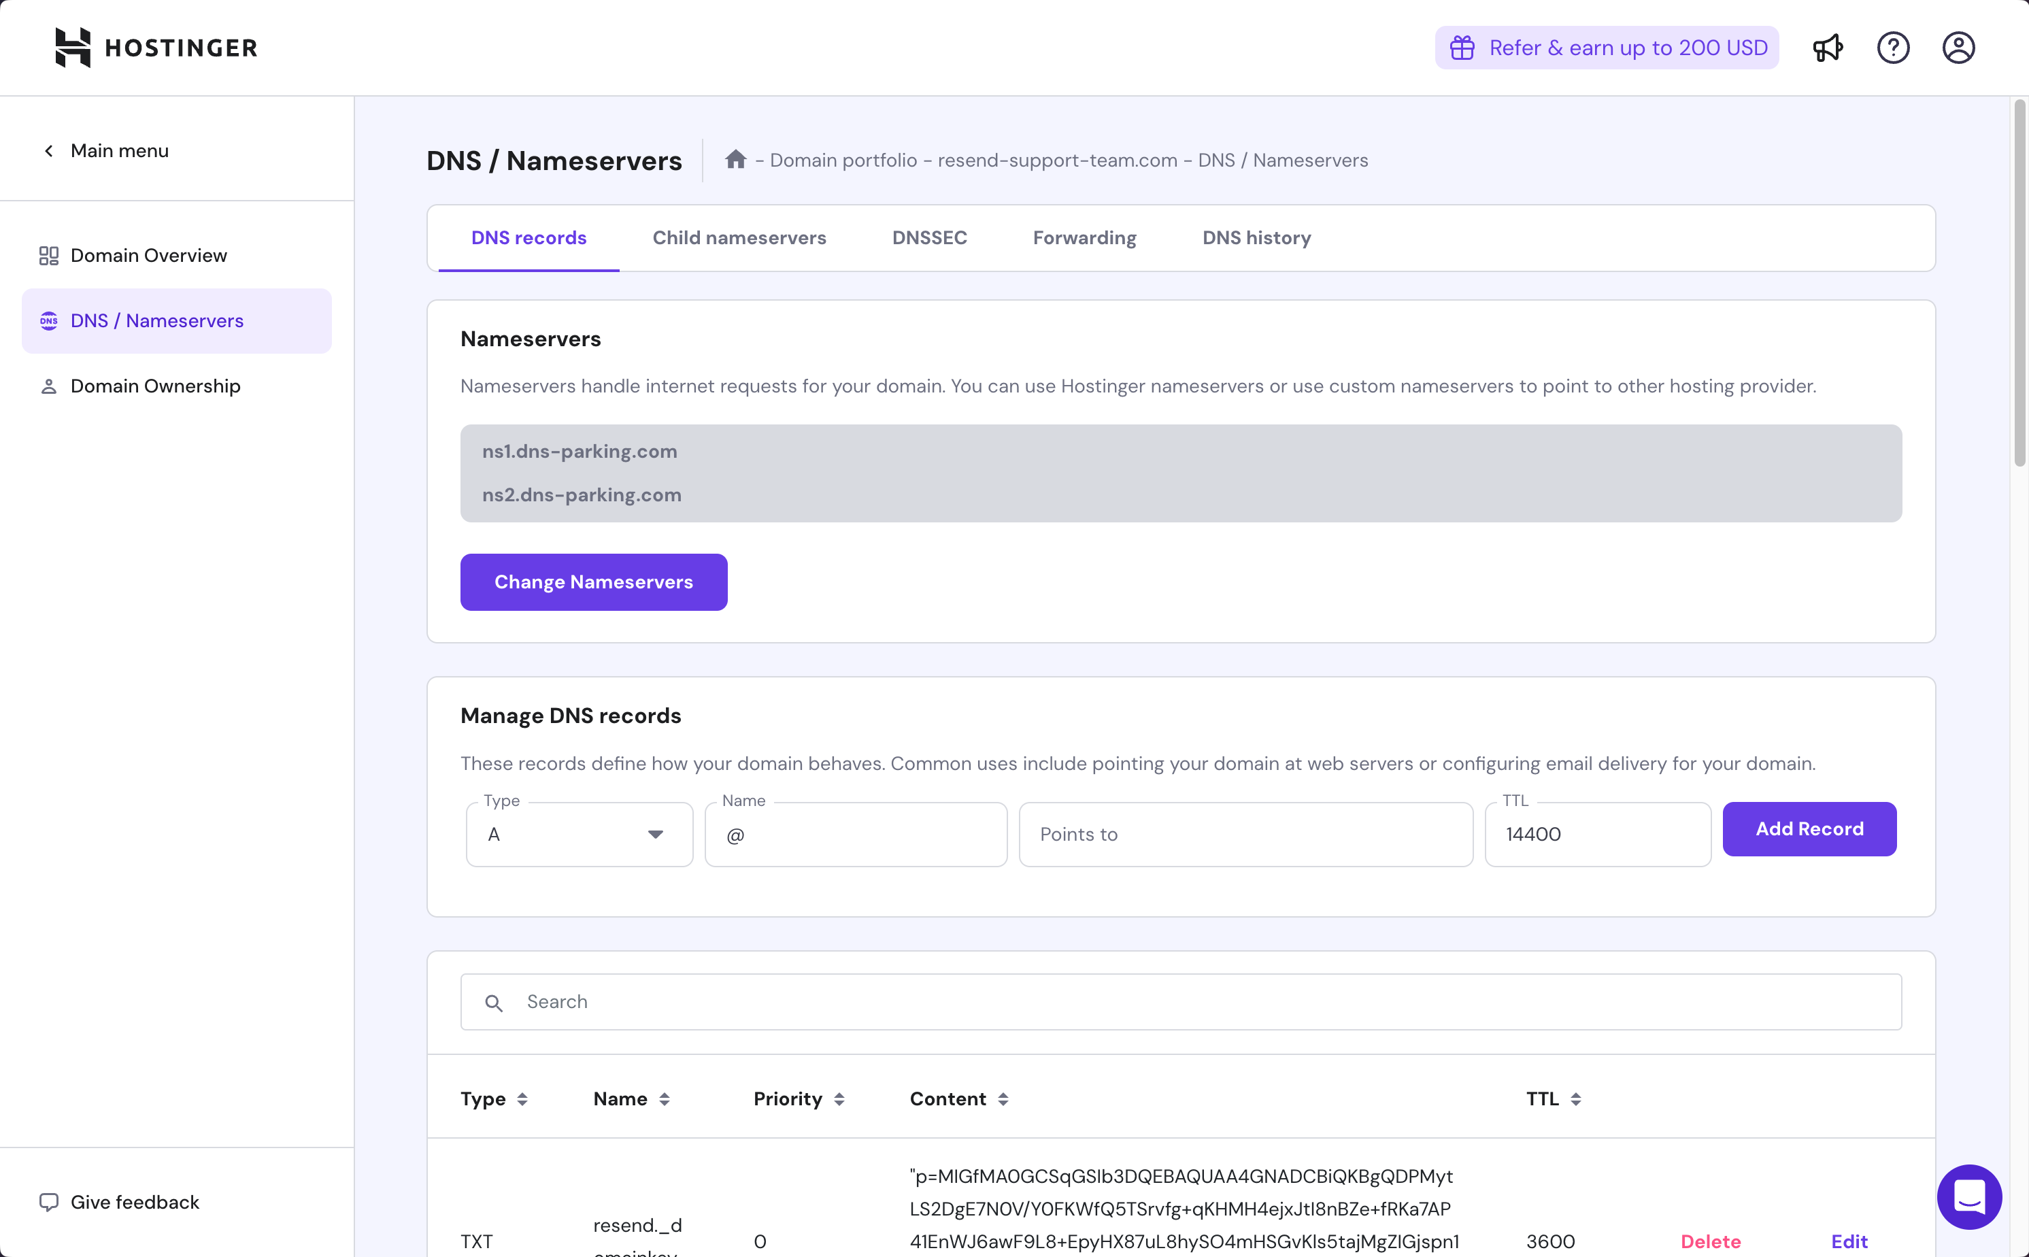Viewport: 2029px width, 1257px height.
Task: Open Domain Ownership in sidebar
Action: 177,386
